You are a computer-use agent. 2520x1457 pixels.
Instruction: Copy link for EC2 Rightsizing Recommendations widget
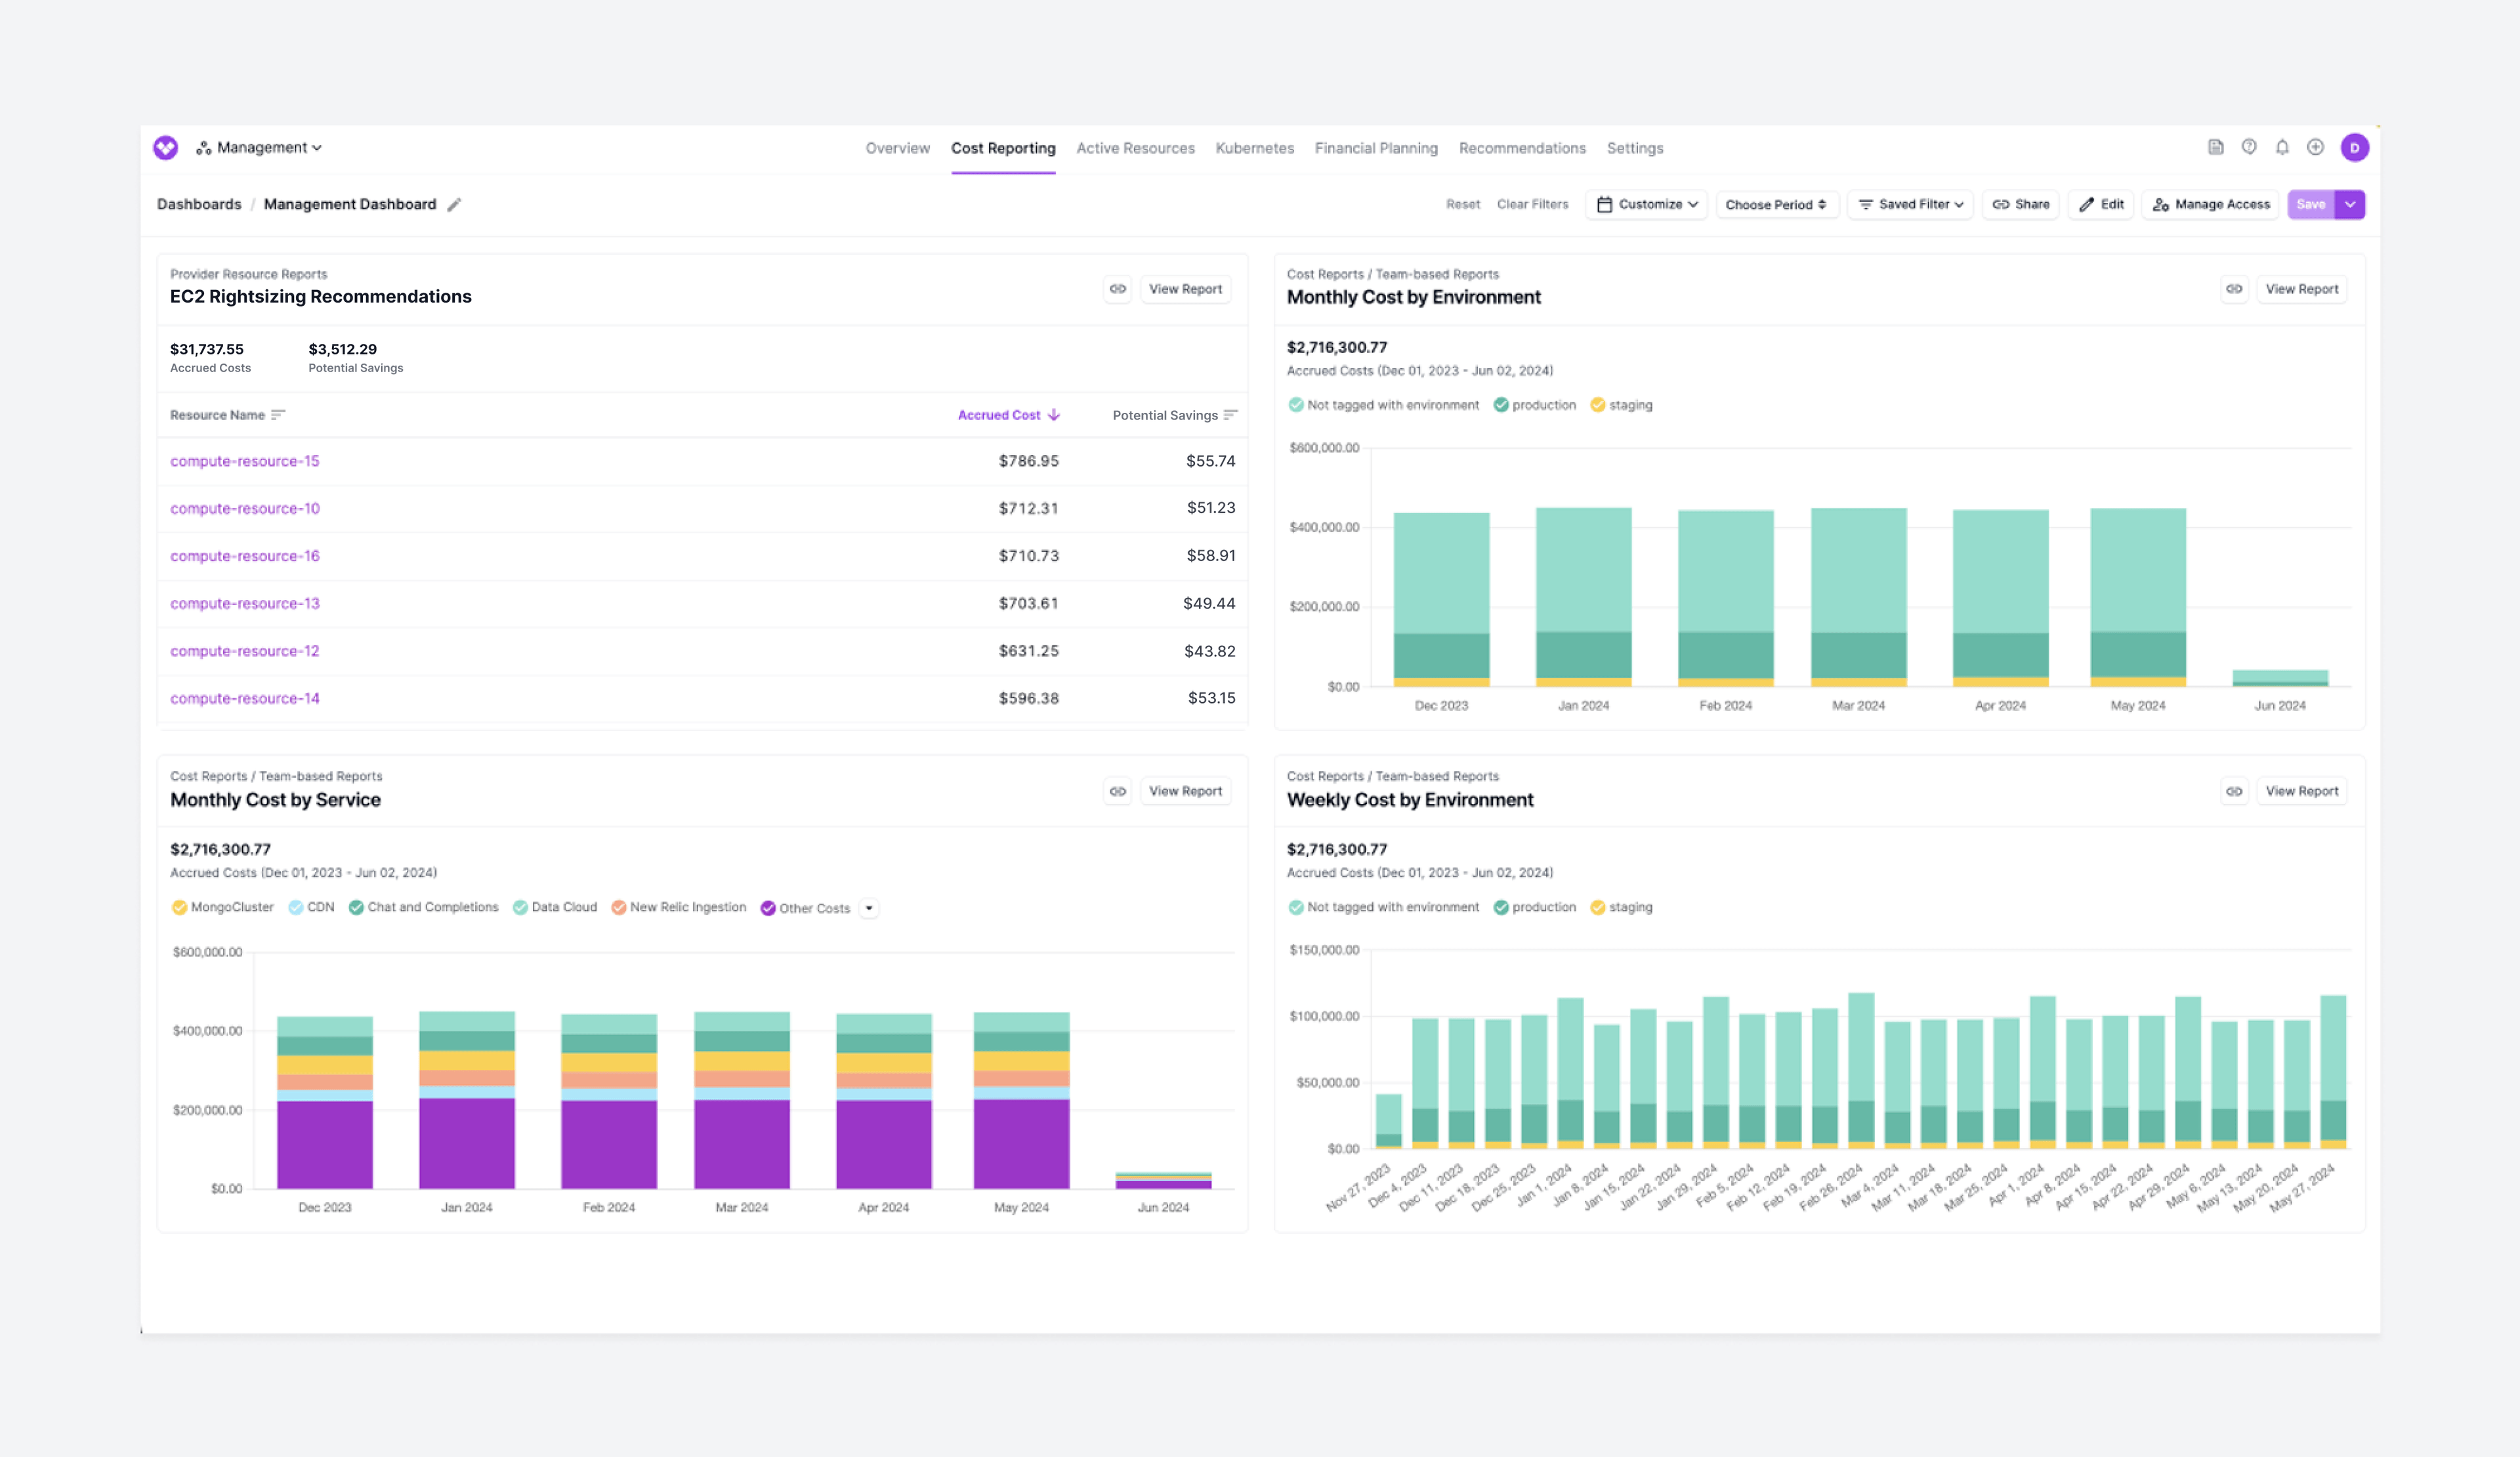[1117, 289]
